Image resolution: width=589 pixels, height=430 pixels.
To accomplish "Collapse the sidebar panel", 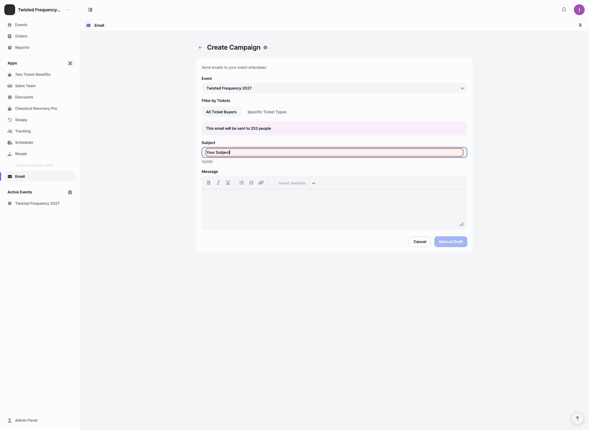I will [x=90, y=10].
